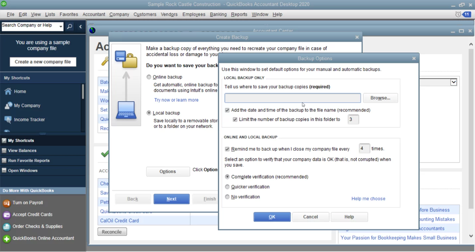Click the Accept Credit Cards icon

[x=6, y=215]
